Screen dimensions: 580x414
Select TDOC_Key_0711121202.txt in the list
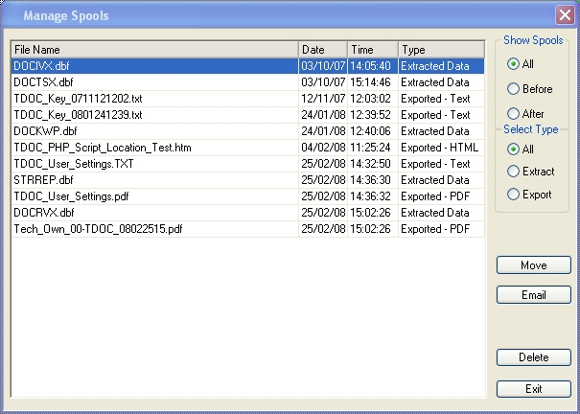(248, 99)
